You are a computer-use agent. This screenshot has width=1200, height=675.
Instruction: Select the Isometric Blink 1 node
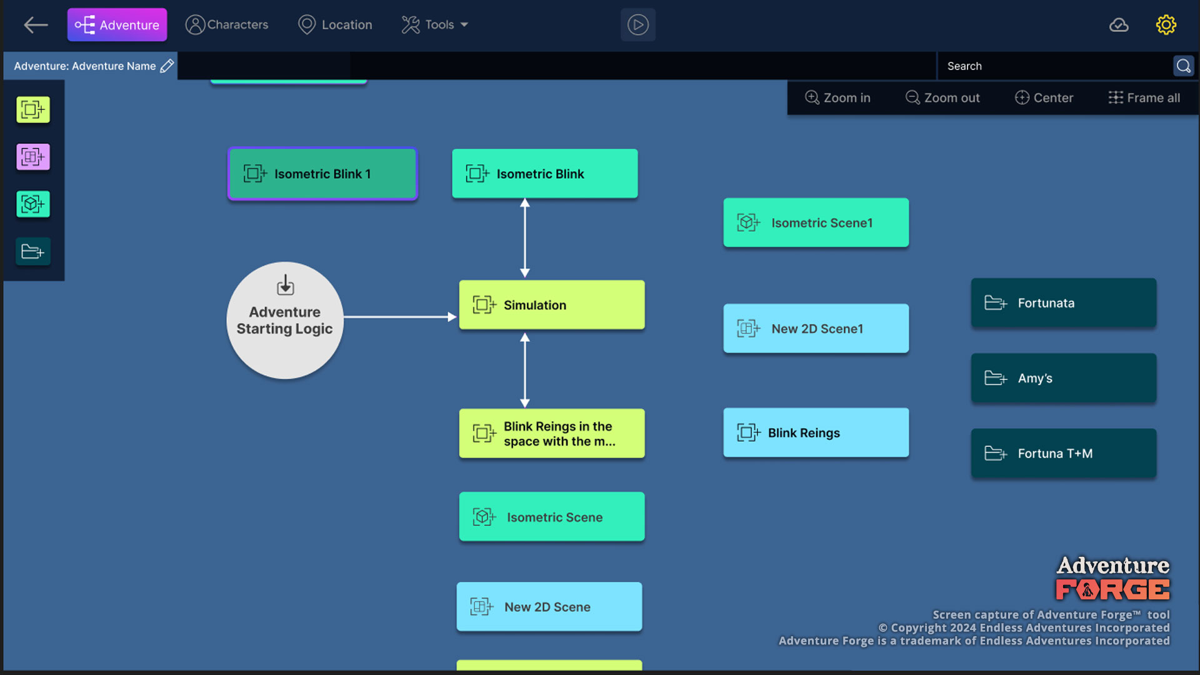(322, 174)
